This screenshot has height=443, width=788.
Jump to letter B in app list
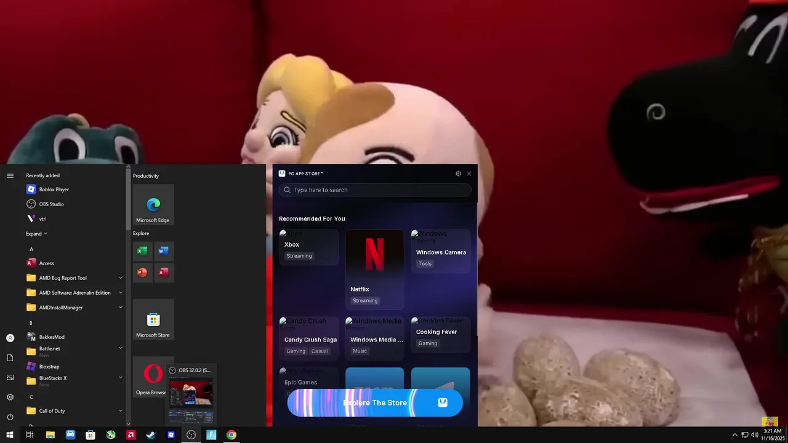pyautogui.click(x=31, y=323)
